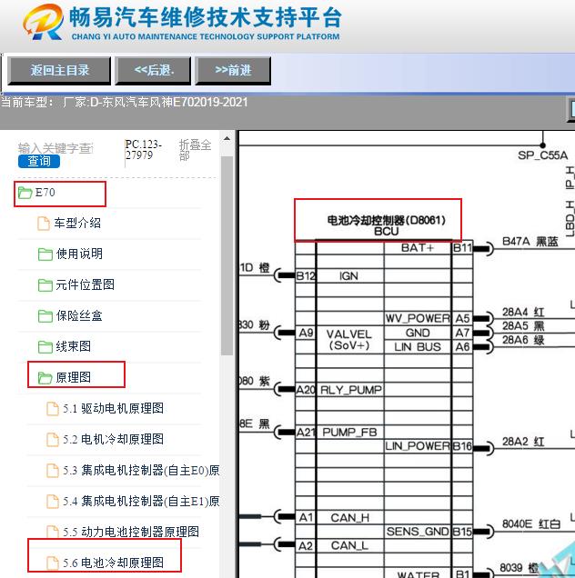Image resolution: width=575 pixels, height=578 pixels.
Task: Click the IGN signal label
Action: (x=348, y=276)
